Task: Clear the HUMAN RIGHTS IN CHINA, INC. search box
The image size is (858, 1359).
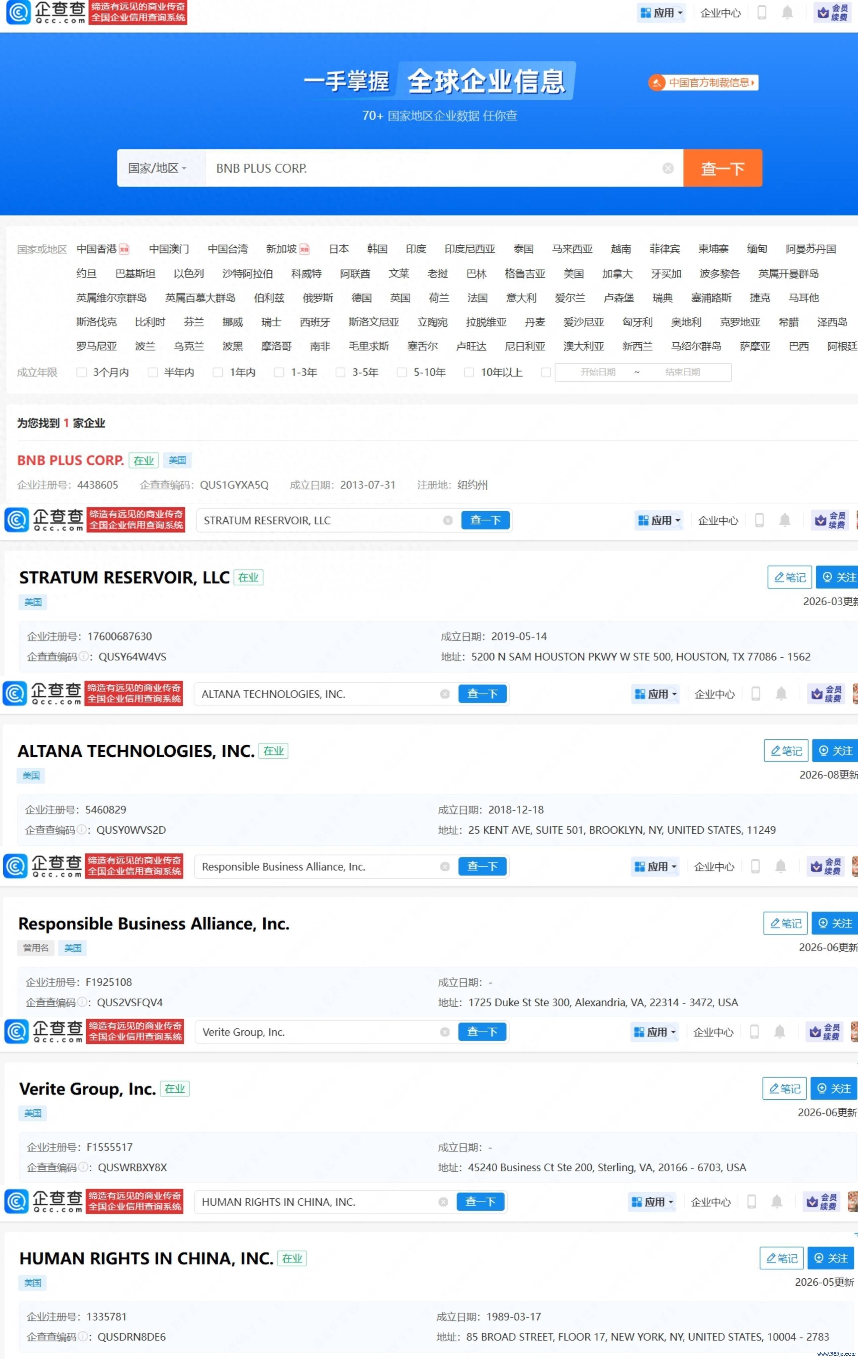Action: 443,1202
